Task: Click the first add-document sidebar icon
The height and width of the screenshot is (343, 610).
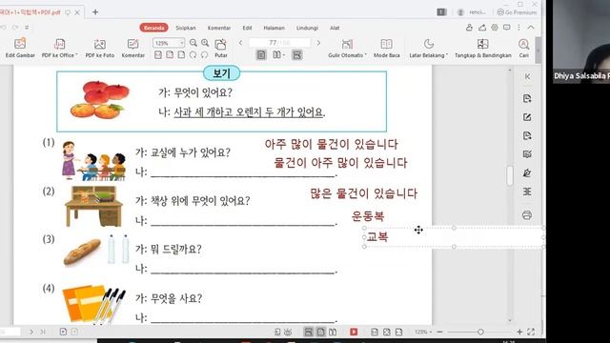Action: click(x=527, y=98)
